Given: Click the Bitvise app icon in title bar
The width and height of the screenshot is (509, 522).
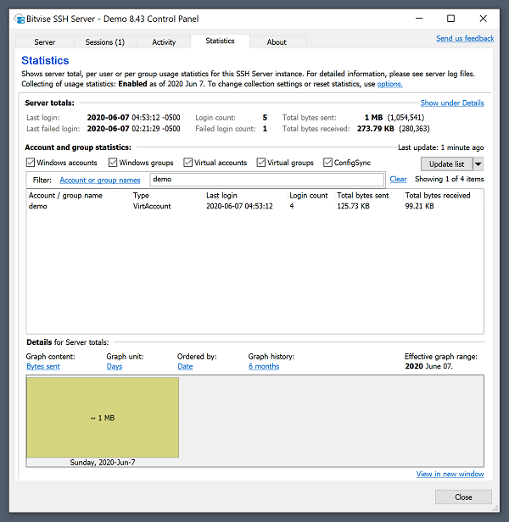Looking at the screenshot, I should (x=14, y=19).
